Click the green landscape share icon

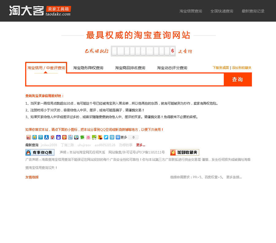pyautogui.click(x=94, y=137)
